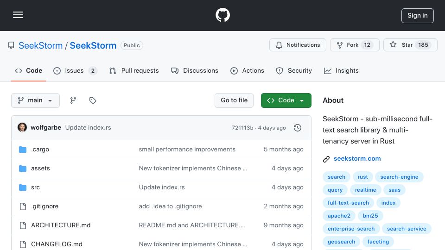Click the Sign in button
Viewport: 445px width, 250px height.
coord(417,16)
